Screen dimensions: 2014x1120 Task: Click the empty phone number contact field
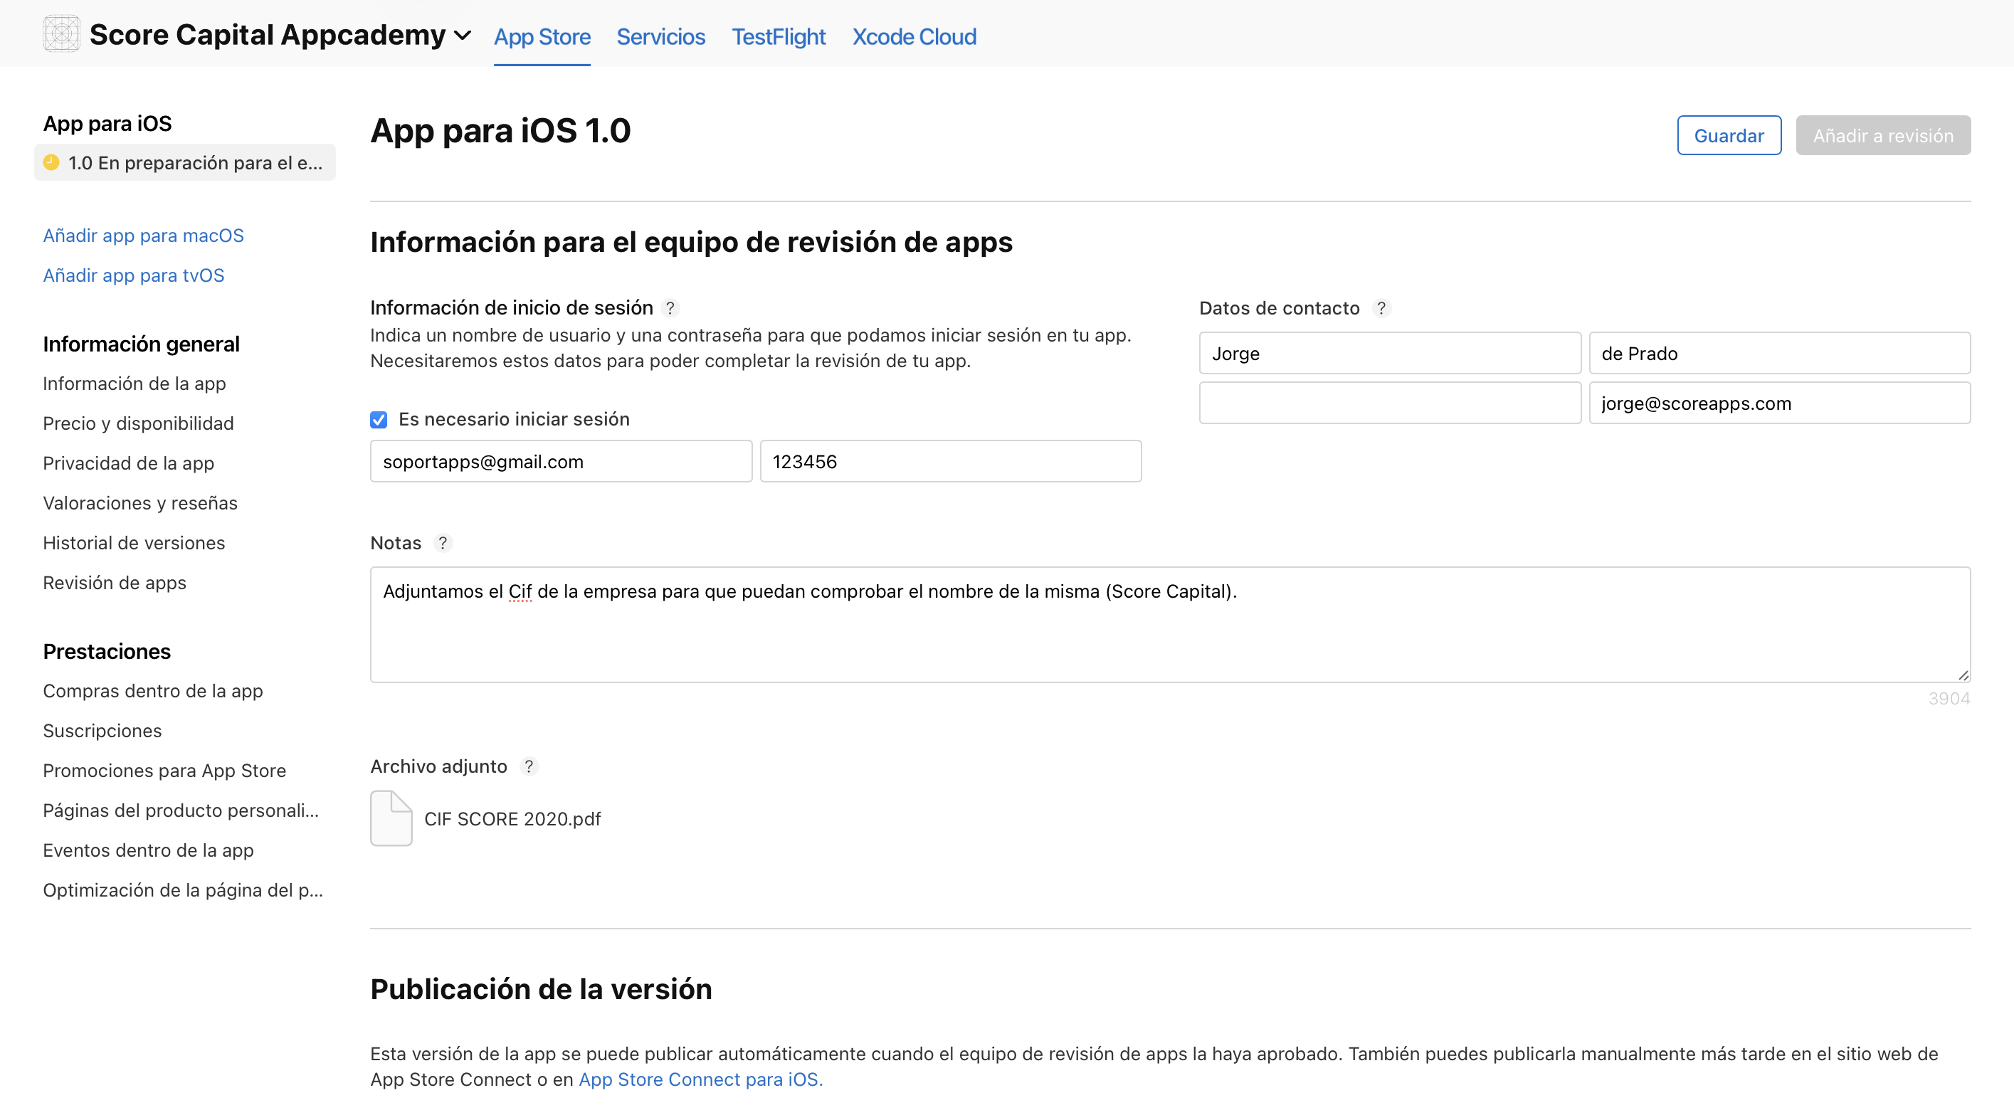pyautogui.click(x=1389, y=403)
